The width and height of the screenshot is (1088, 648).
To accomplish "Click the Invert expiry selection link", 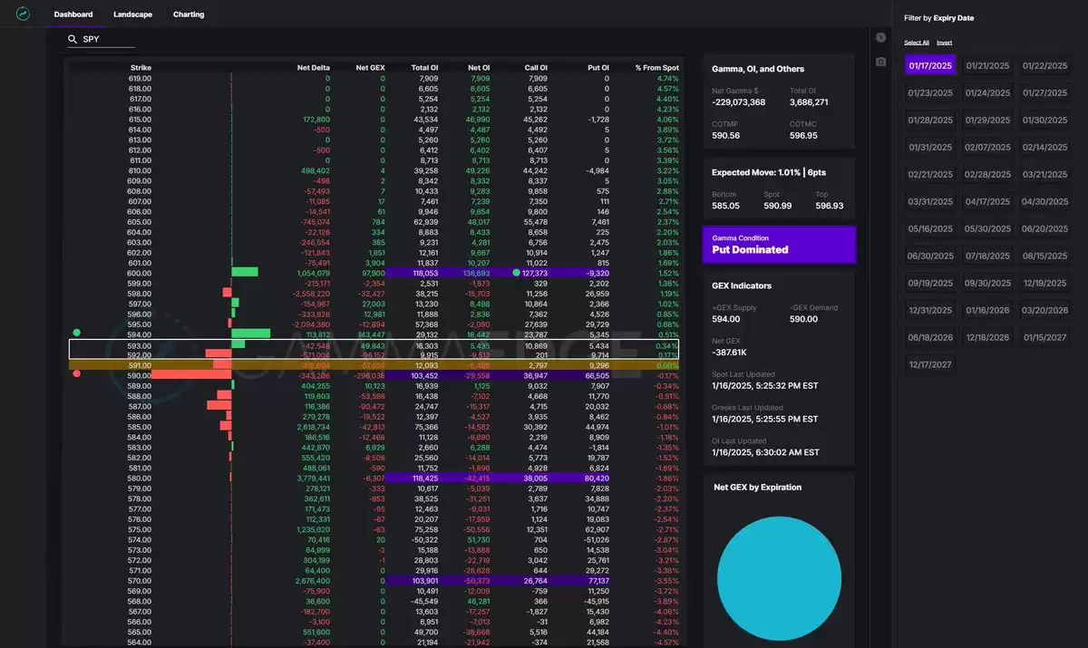I will click(945, 43).
